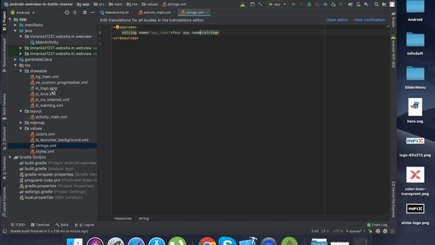Select activity_main.xml under layout
The width and height of the screenshot is (435, 245).
coord(48,117)
